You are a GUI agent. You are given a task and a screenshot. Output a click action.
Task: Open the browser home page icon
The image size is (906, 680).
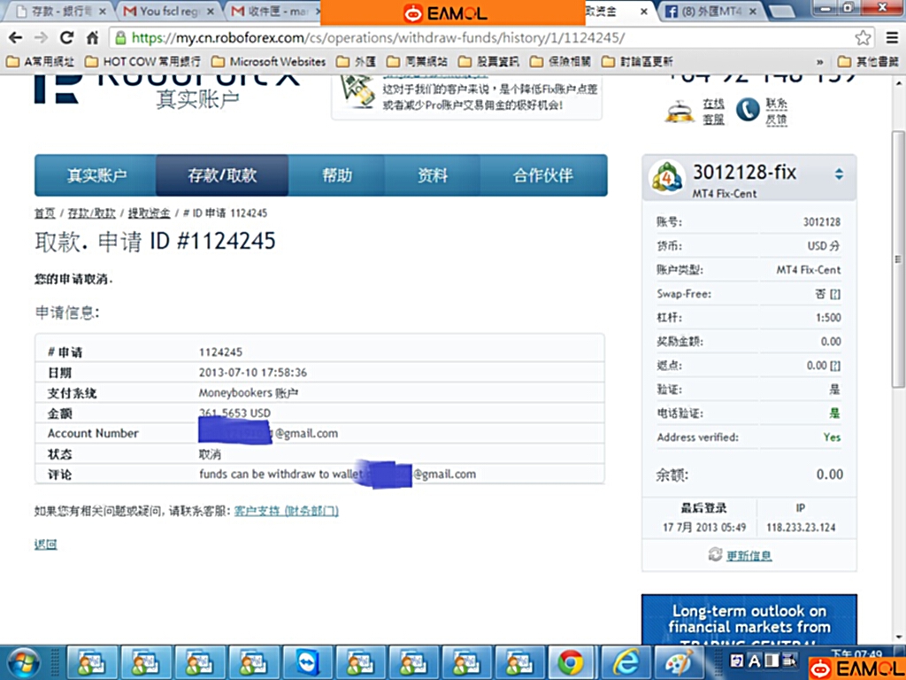click(x=92, y=38)
